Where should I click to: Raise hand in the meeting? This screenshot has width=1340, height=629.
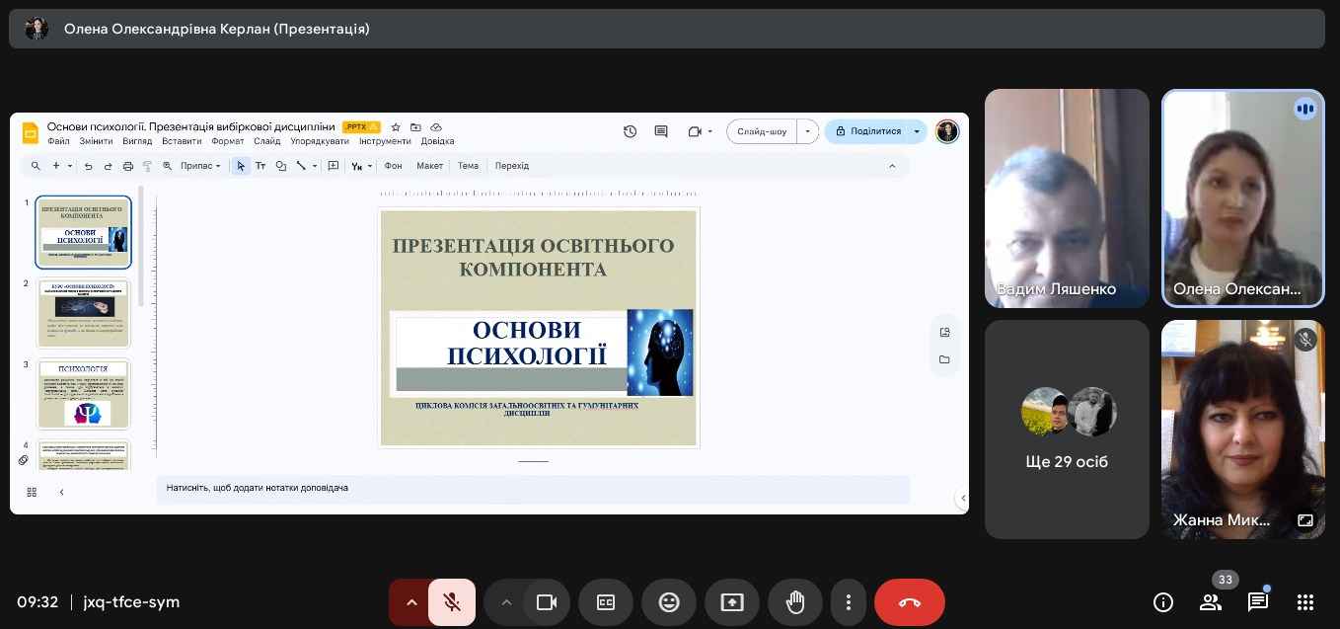coord(794,602)
